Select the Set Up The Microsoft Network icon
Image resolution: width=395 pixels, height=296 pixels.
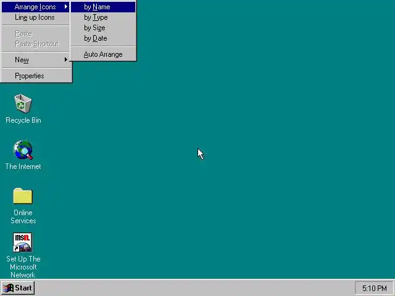tap(23, 242)
